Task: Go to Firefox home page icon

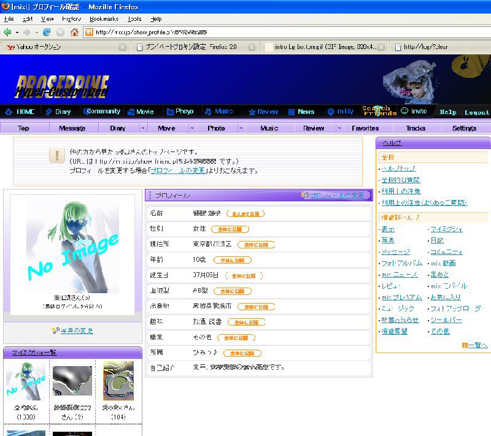Action: point(74,32)
